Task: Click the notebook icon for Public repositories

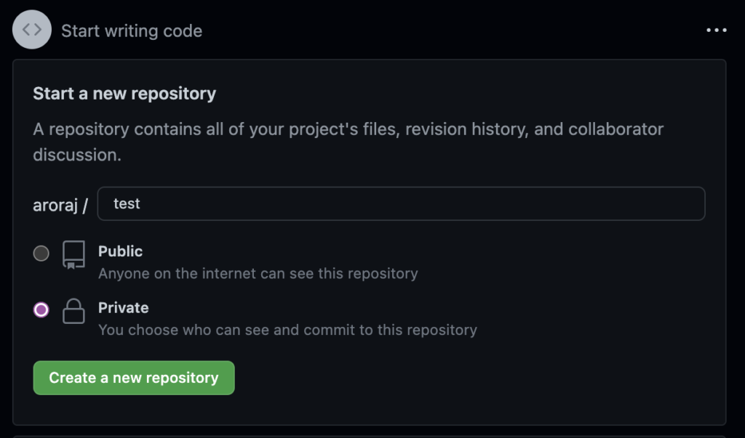Action: point(73,254)
